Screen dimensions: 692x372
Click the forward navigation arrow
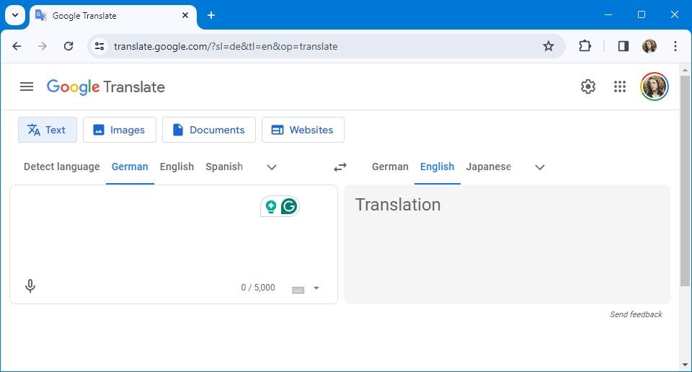[x=43, y=46]
